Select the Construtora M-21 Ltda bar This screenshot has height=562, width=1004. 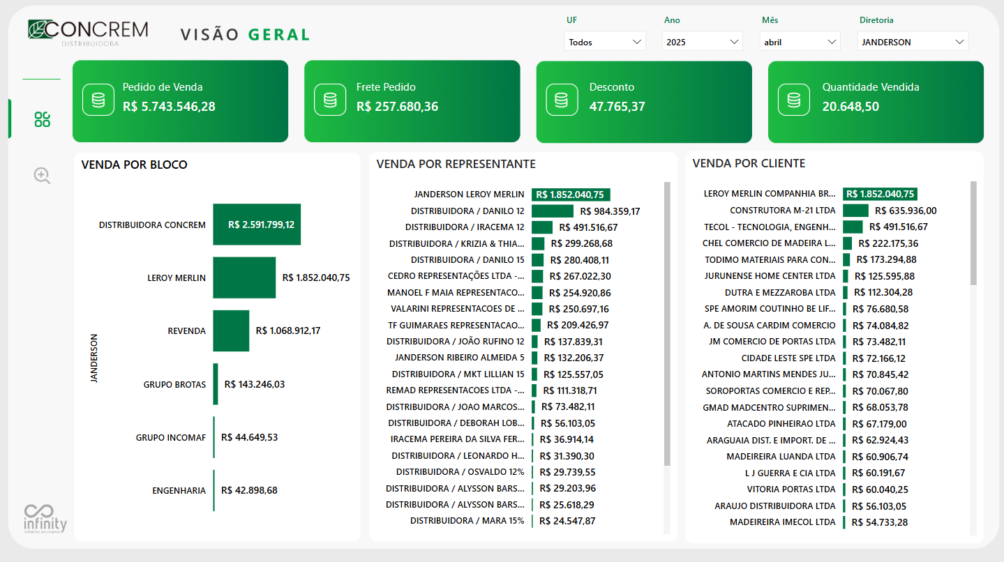(x=855, y=211)
